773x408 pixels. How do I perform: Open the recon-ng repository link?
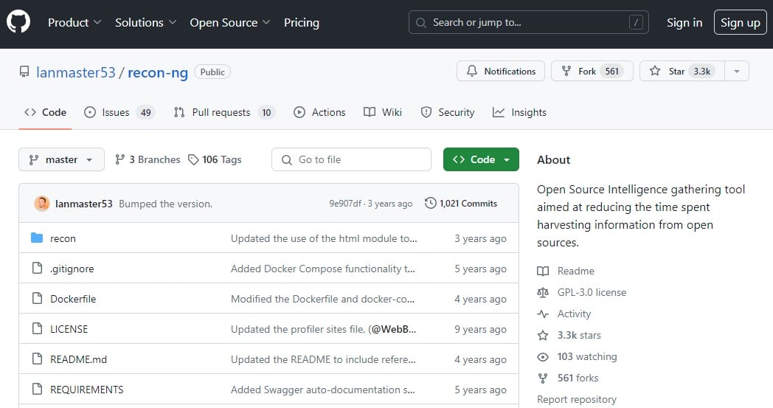point(158,72)
